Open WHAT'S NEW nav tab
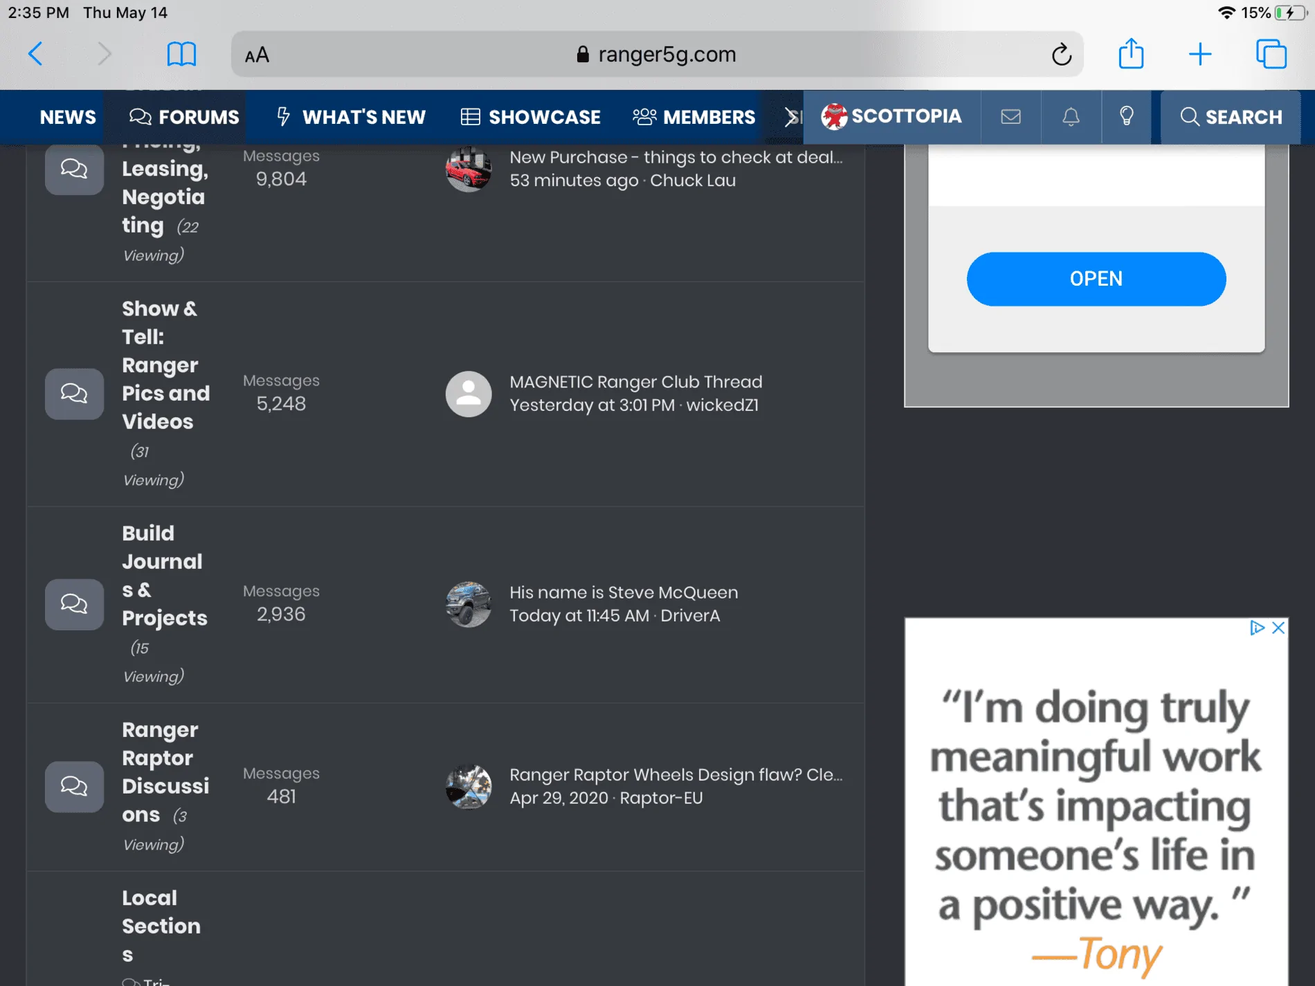This screenshot has width=1315, height=986. (x=351, y=117)
